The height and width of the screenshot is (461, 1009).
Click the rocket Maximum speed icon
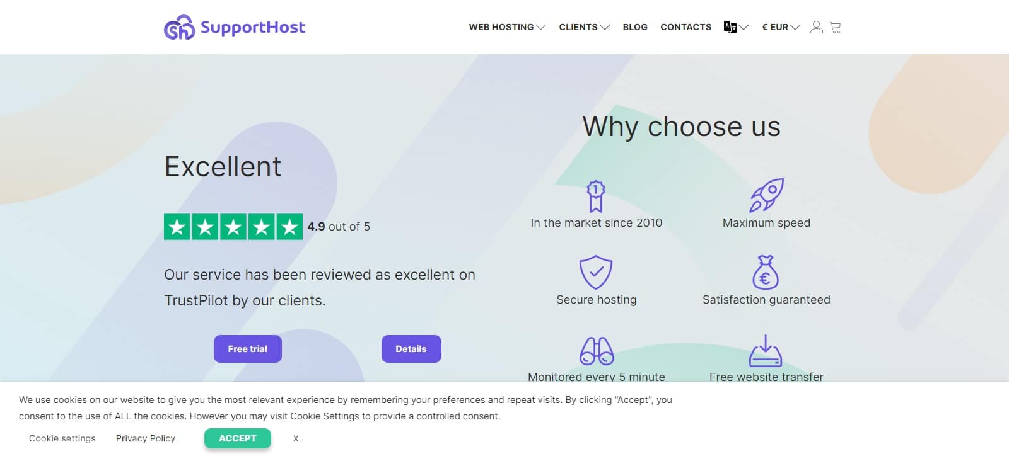767,195
